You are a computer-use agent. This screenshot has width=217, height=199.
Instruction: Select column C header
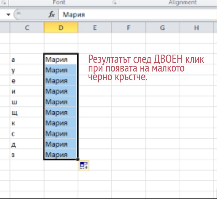point(27,28)
